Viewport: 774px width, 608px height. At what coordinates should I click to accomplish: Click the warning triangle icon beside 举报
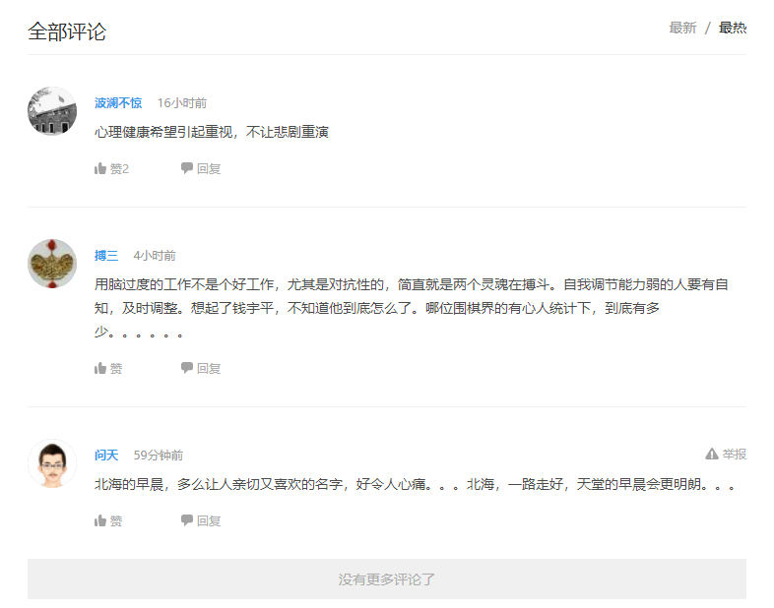coord(712,454)
